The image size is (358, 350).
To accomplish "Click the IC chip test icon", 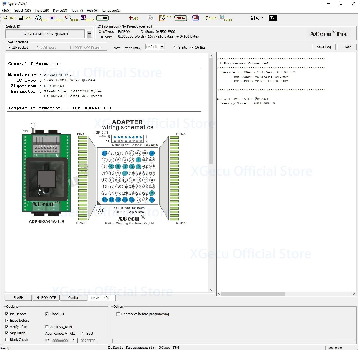I will click(196, 18).
